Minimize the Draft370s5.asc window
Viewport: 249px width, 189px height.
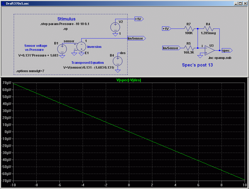[236, 3]
